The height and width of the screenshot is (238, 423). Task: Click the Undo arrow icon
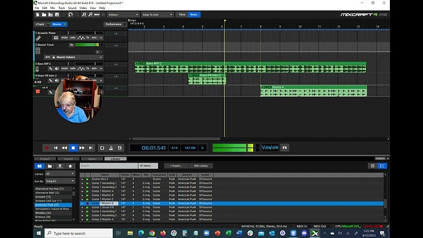pos(70,15)
